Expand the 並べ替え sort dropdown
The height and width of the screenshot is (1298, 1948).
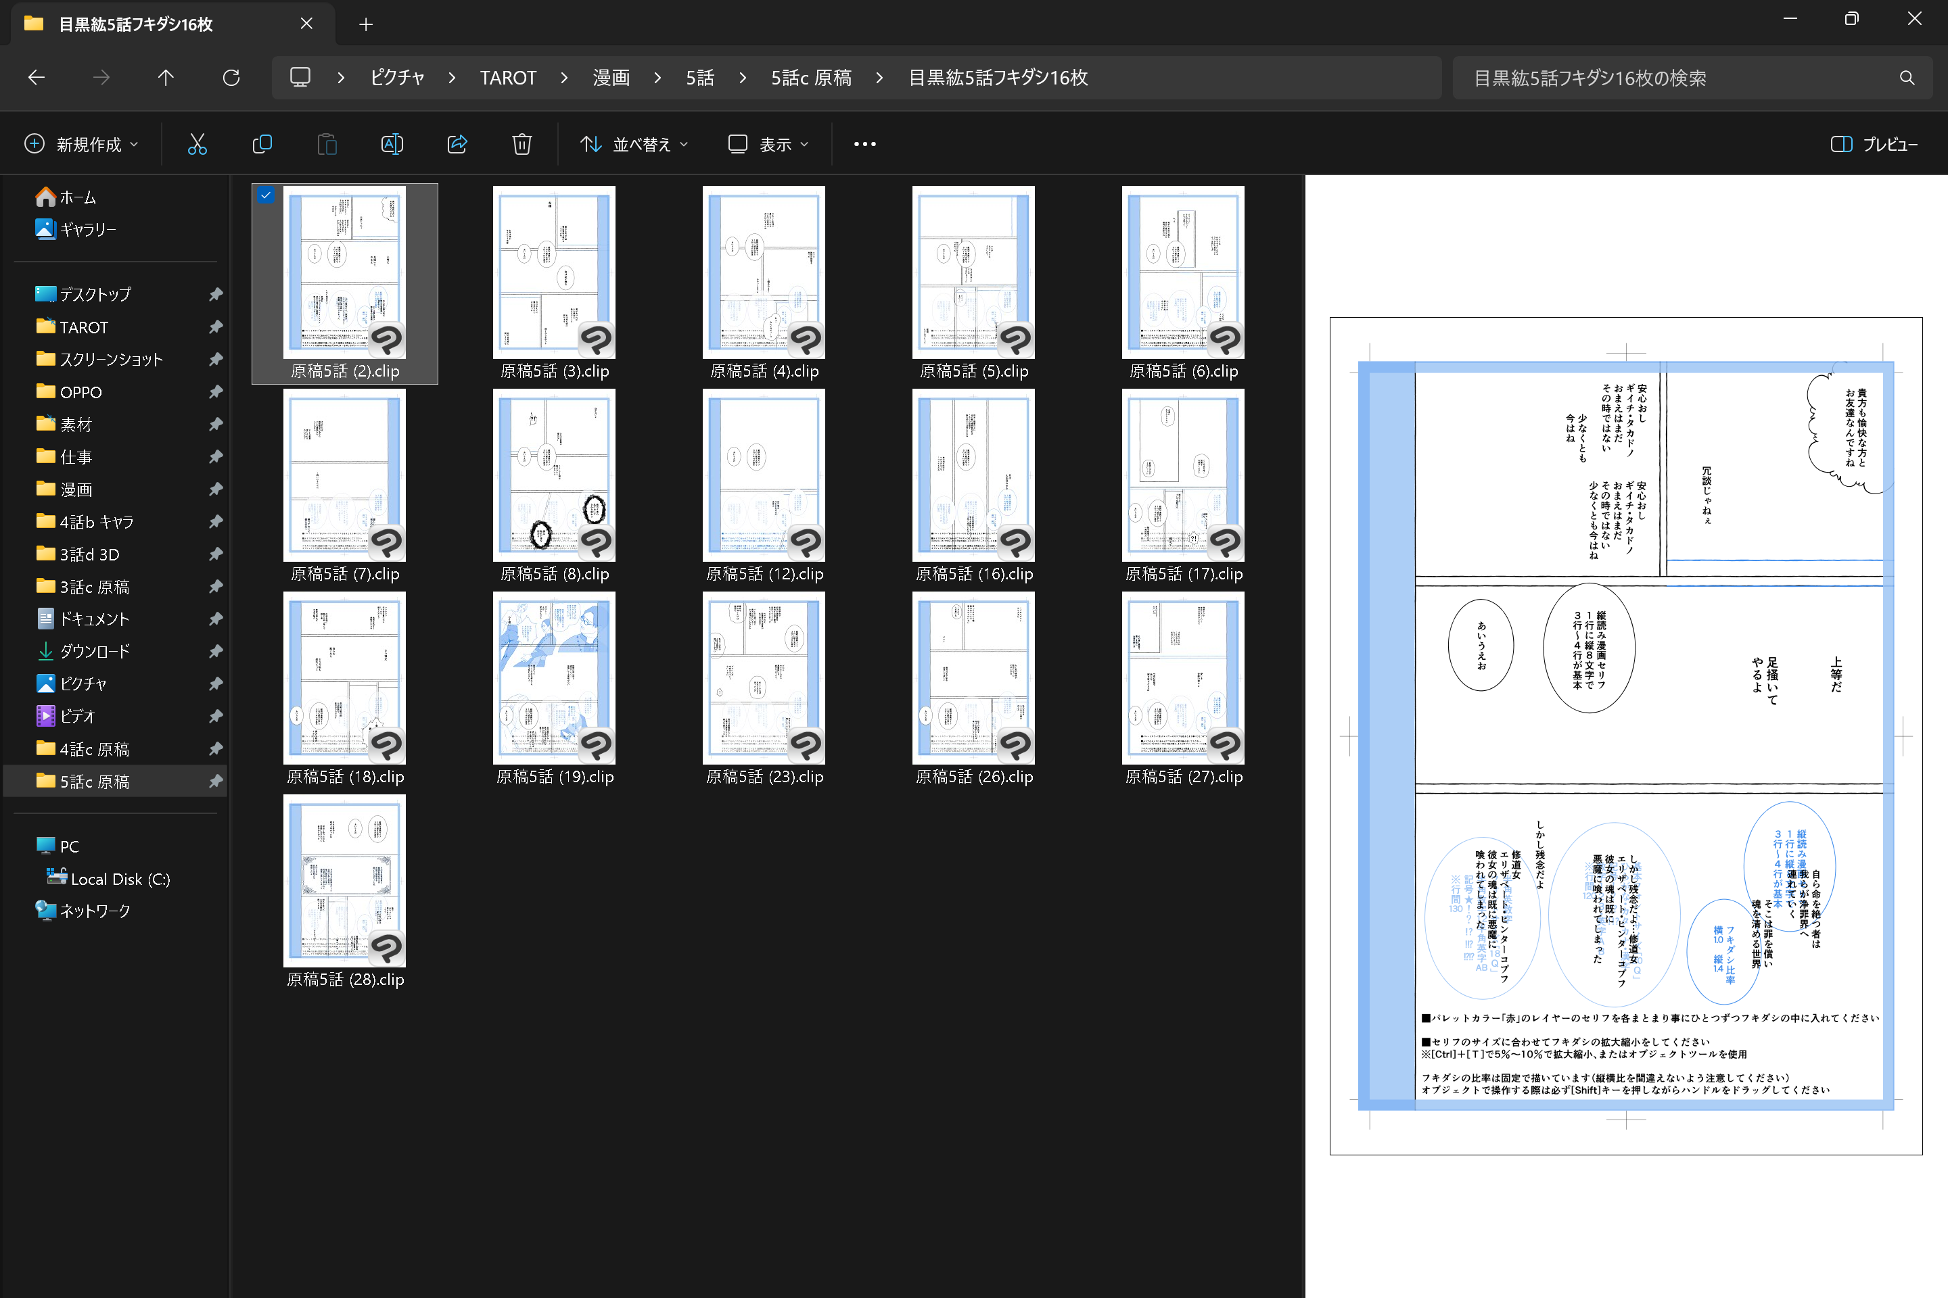(x=634, y=144)
